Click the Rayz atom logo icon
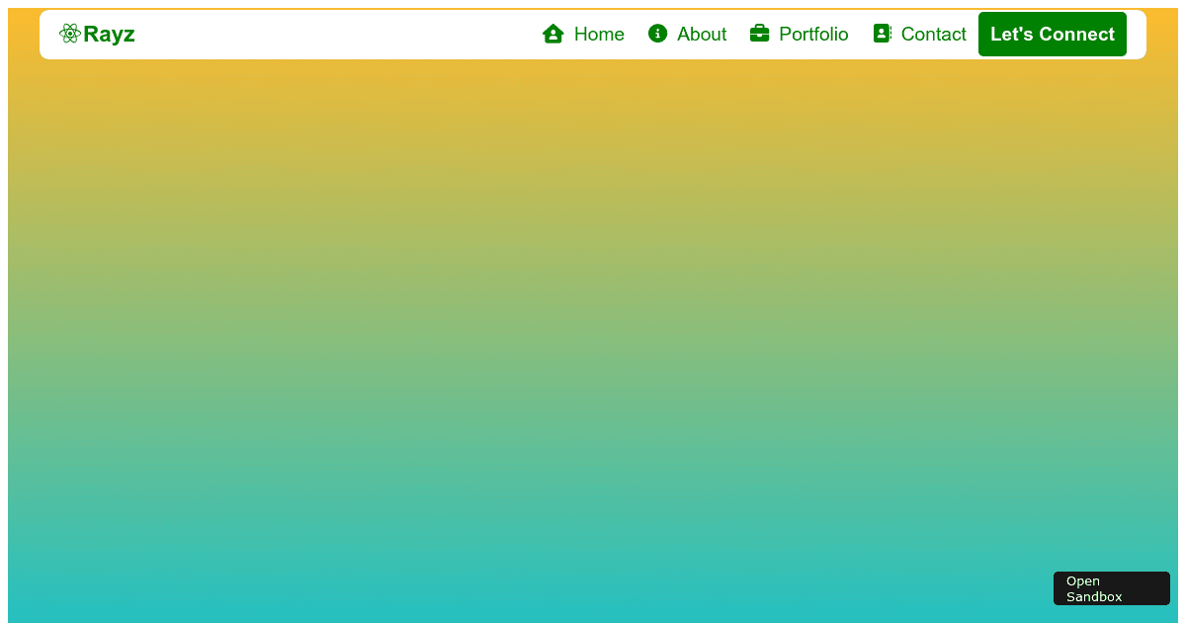The height and width of the screenshot is (623, 1186). (69, 34)
